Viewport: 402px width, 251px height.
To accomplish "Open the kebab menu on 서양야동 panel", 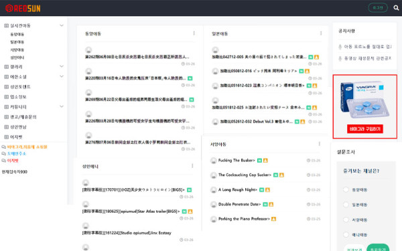I will (x=319, y=144).
